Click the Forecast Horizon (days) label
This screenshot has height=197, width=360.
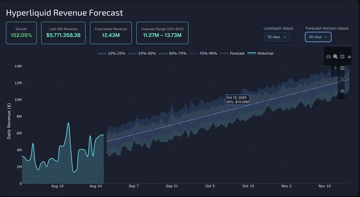coord(327,28)
